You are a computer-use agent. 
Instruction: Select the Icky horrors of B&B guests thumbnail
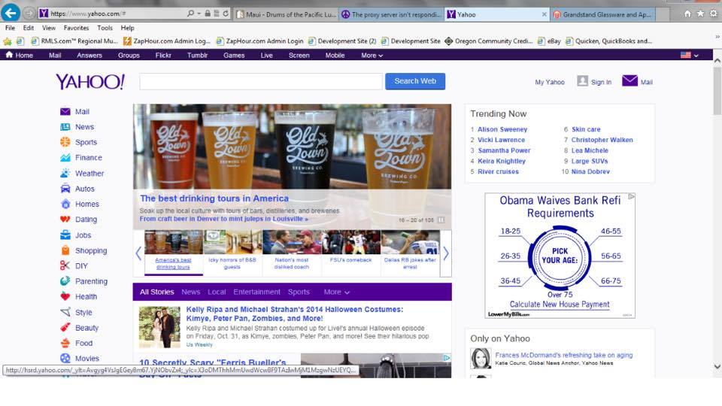pos(232,253)
